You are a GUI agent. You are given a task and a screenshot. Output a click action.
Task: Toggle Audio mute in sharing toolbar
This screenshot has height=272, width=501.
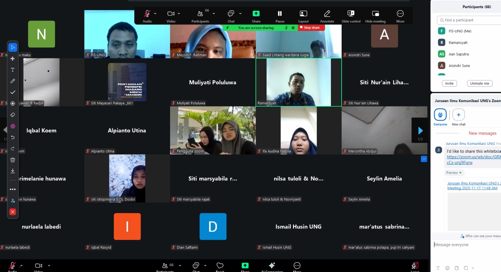click(147, 16)
